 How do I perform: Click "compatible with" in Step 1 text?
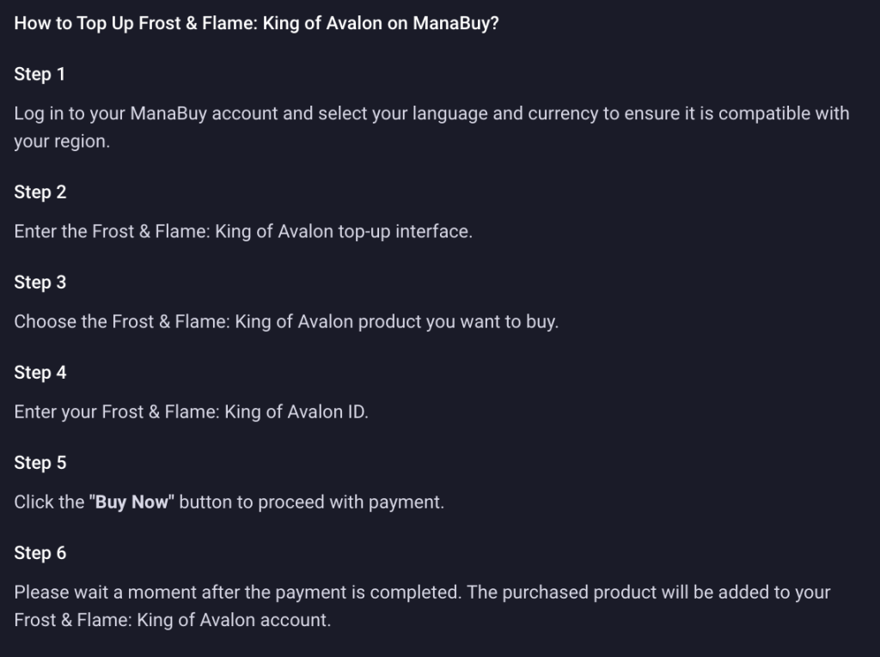click(784, 113)
